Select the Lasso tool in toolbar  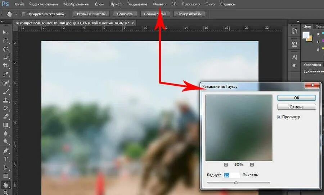point(6,49)
